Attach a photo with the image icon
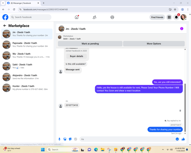The height and width of the screenshot is (153, 191). click(x=65, y=139)
